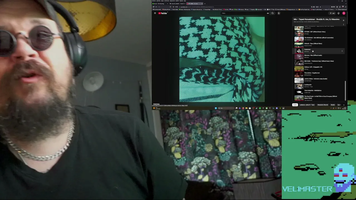Select the Ladannut Julma H - Topic chip
Screen dimensions: 356x200
[307, 105]
